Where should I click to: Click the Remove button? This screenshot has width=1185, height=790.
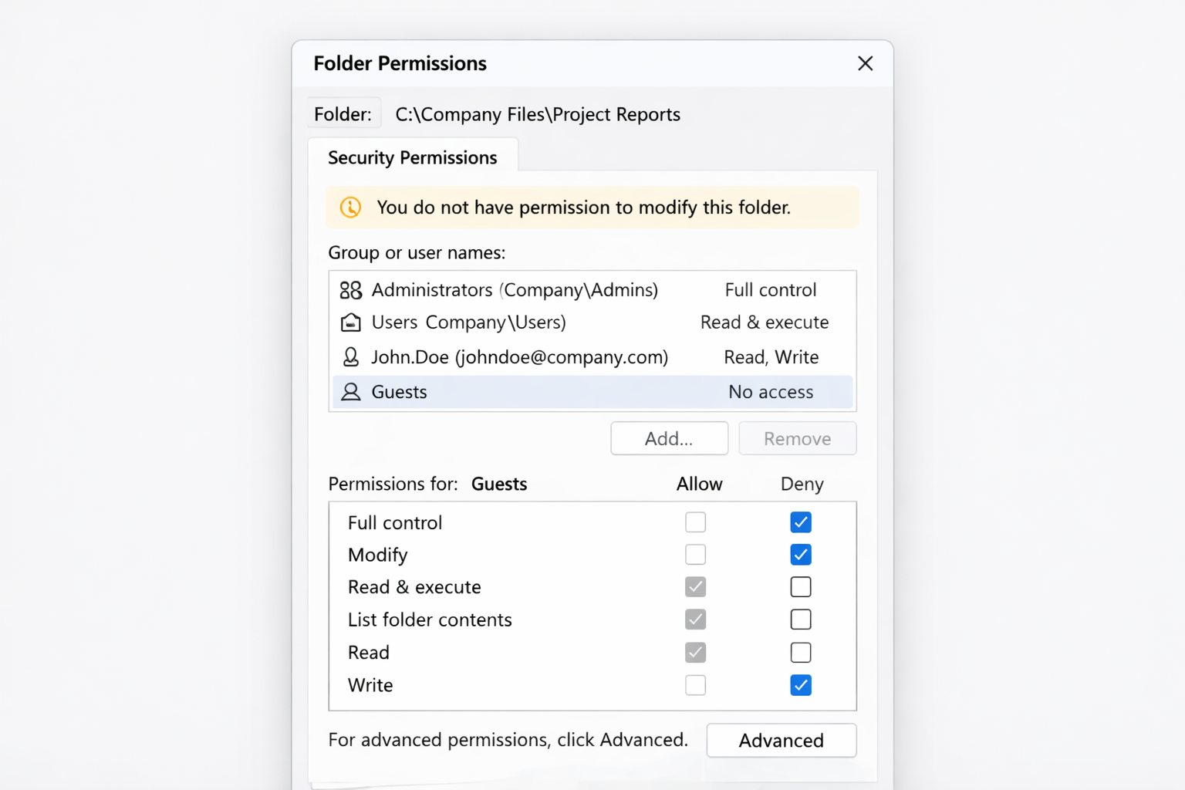(x=797, y=438)
